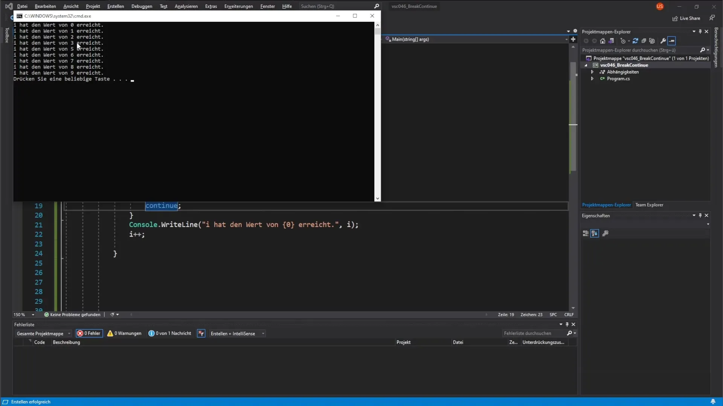This screenshot has width=723, height=406.
Task: Open Erstellen + IntelliSense dropdown
Action: (x=237, y=334)
